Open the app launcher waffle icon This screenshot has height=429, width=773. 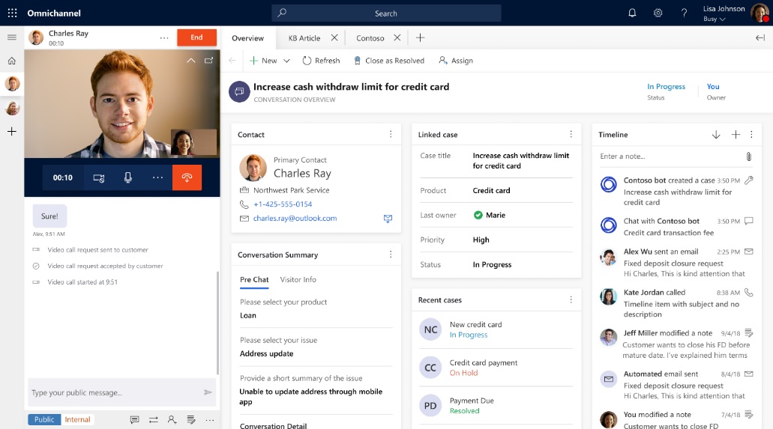coord(12,13)
